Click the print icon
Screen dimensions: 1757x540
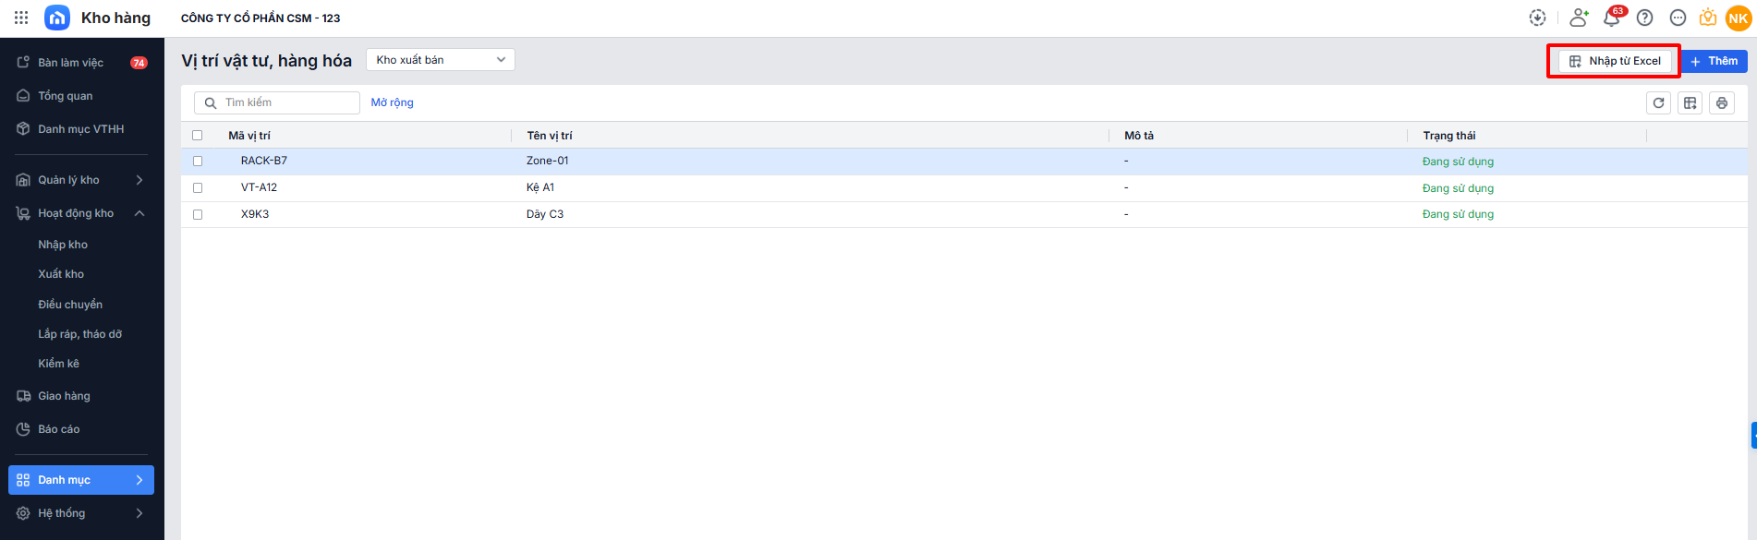tap(1722, 103)
